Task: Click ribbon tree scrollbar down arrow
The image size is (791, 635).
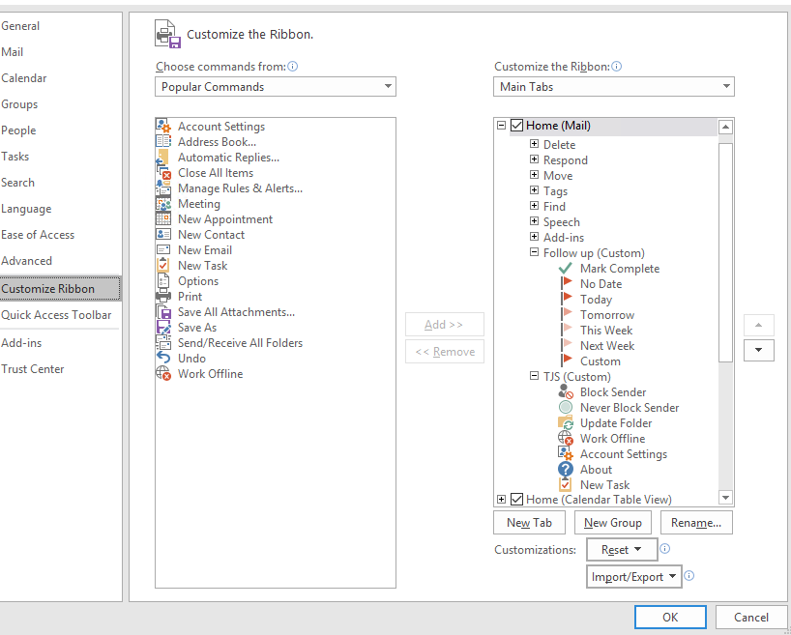Action: click(x=725, y=498)
